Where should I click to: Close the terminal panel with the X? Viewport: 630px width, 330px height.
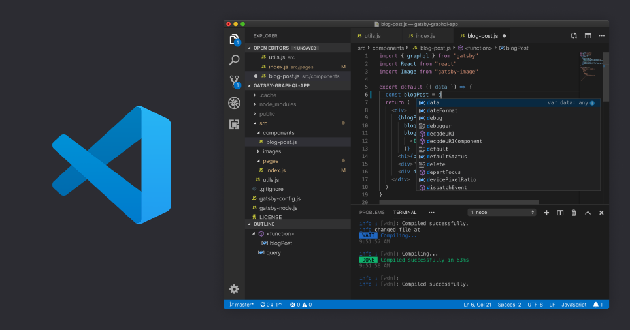(601, 213)
